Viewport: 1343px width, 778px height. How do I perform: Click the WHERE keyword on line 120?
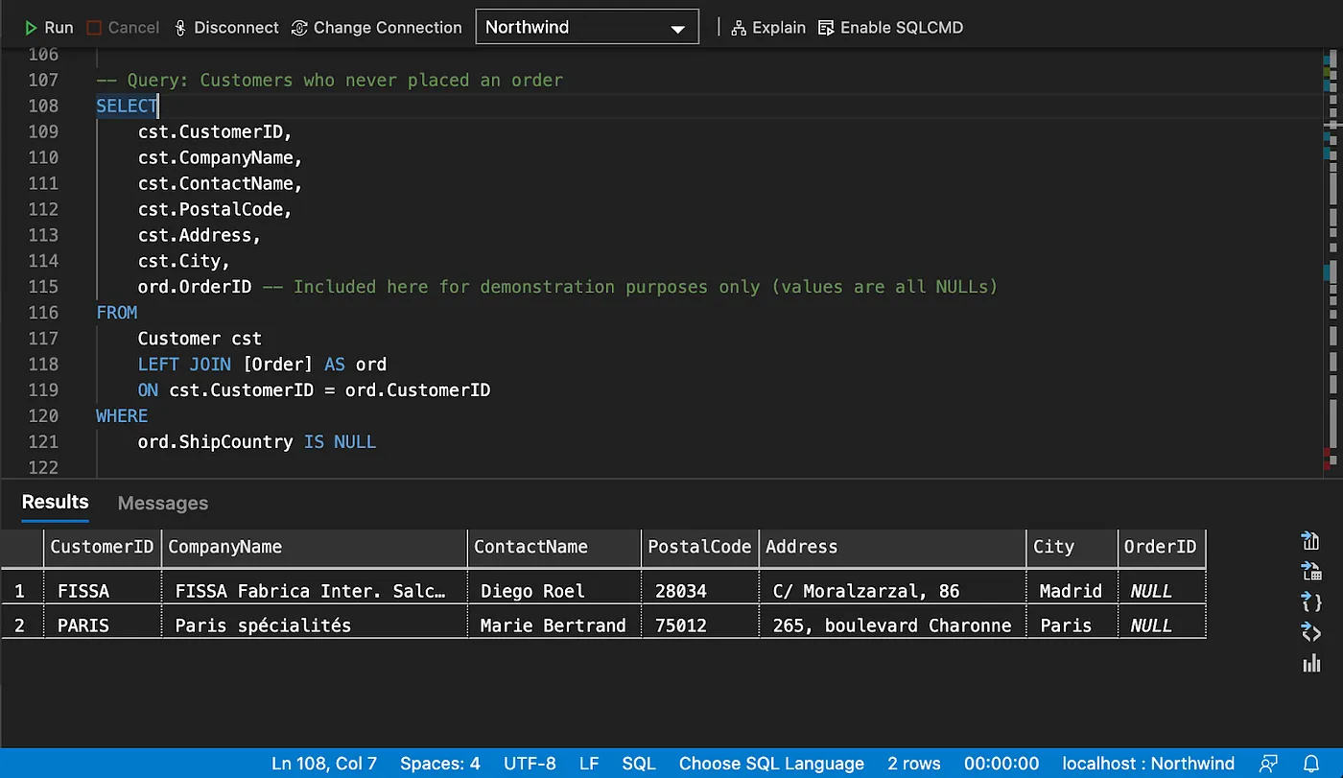(x=122, y=416)
